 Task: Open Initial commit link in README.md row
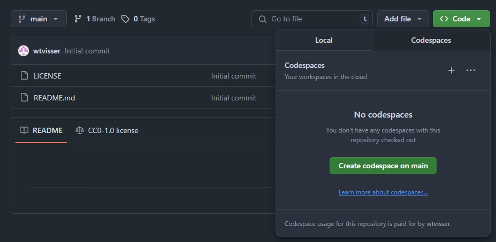[234, 98]
